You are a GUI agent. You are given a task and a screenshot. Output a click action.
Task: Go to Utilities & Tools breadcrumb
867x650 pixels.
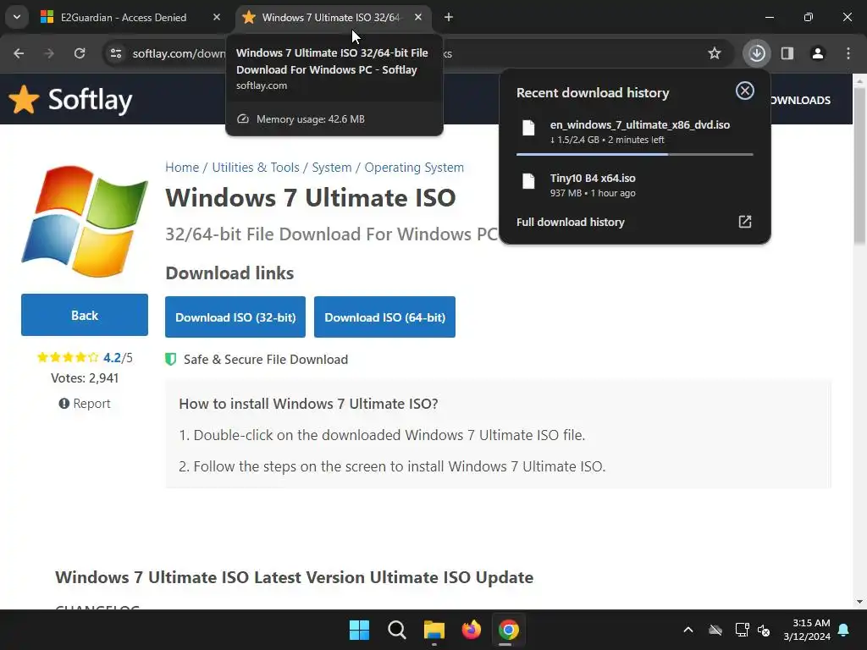256,168
